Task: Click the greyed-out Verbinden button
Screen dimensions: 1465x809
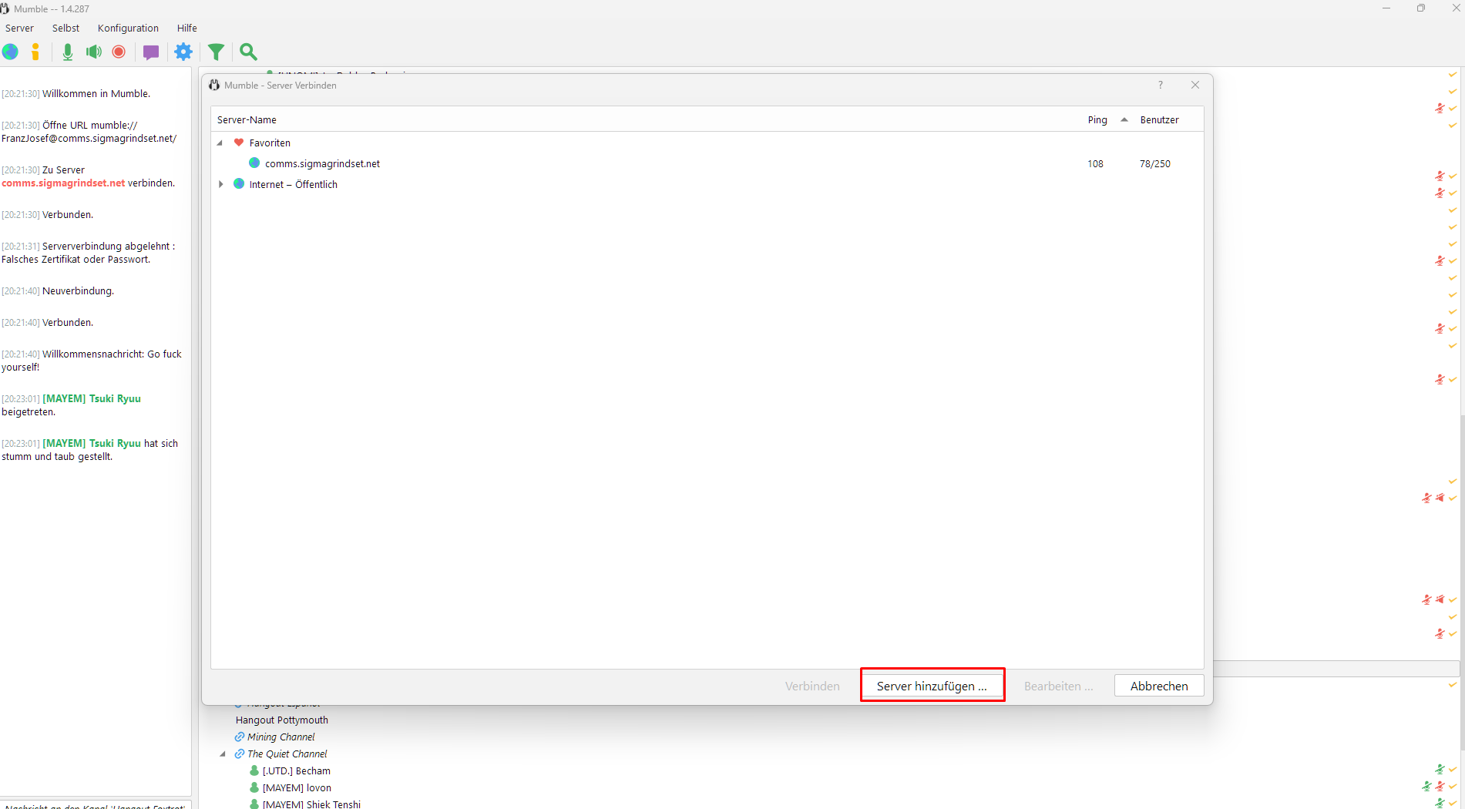Action: (x=812, y=686)
